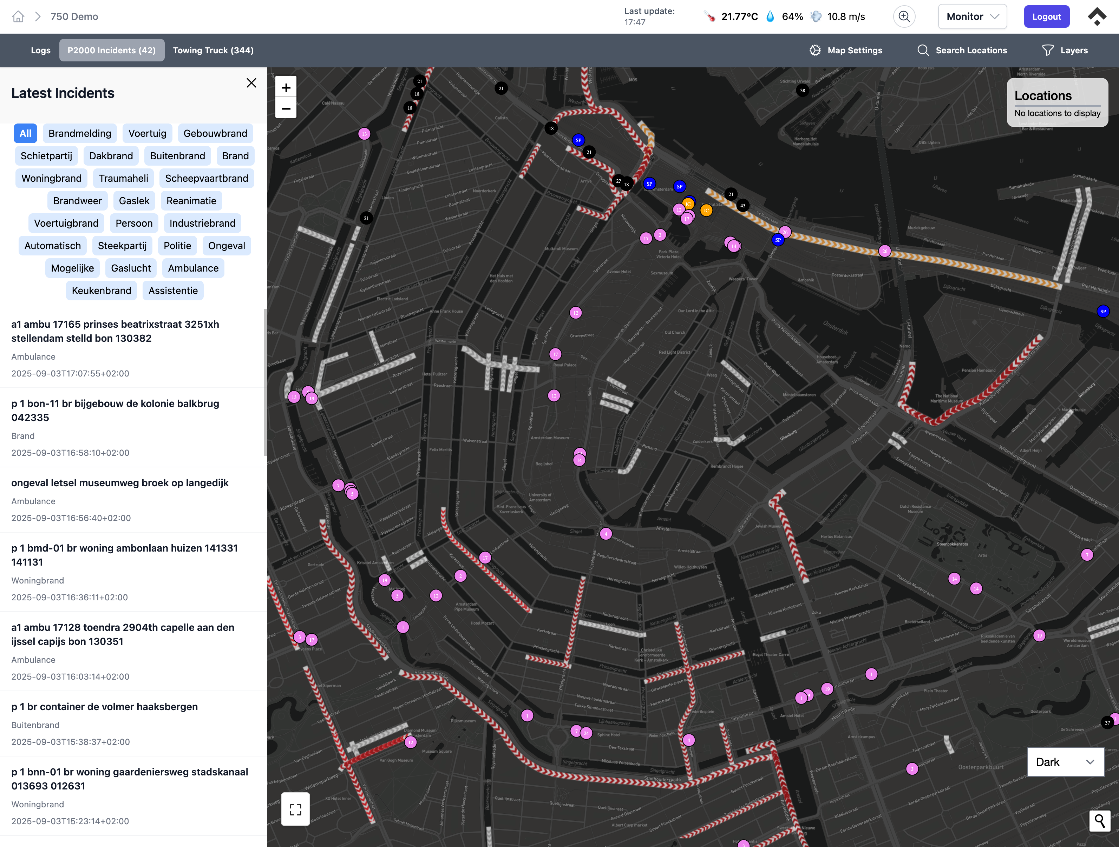
Task: Open the Dark map theme selector
Action: point(1065,762)
